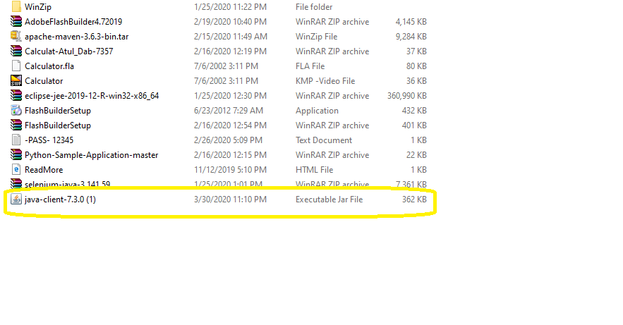Click the size "80 KB"
The width and height of the screenshot is (623, 325).
tap(416, 66)
